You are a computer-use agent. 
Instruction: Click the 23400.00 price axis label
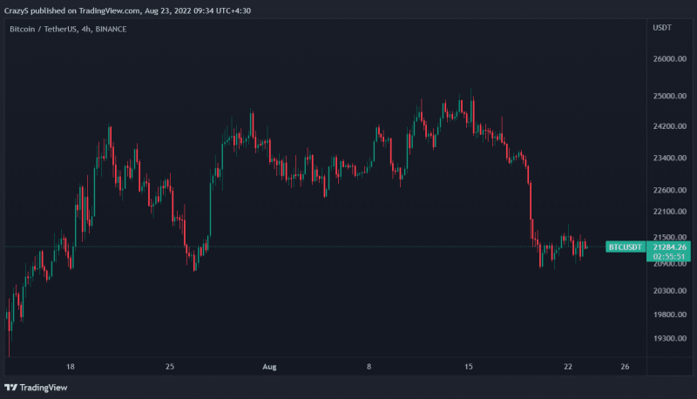[x=669, y=158]
